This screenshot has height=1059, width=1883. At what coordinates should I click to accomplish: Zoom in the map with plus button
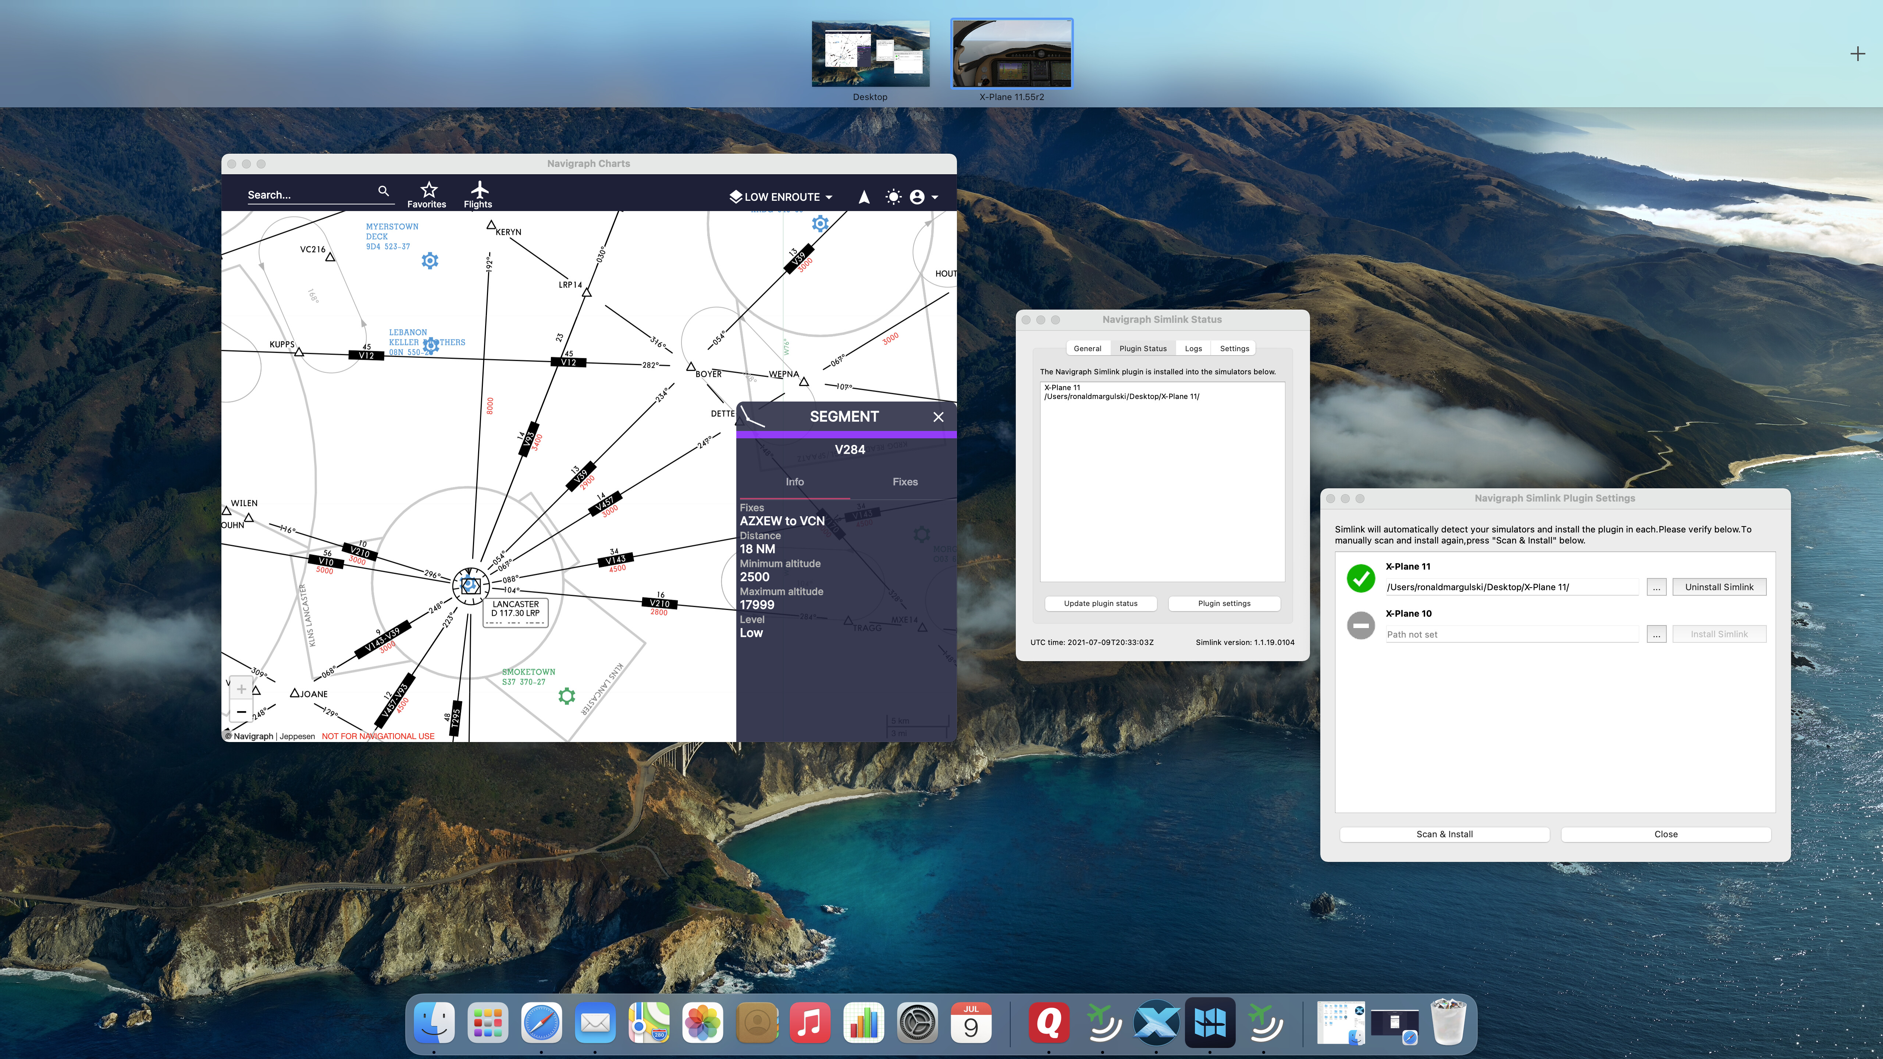pos(241,688)
